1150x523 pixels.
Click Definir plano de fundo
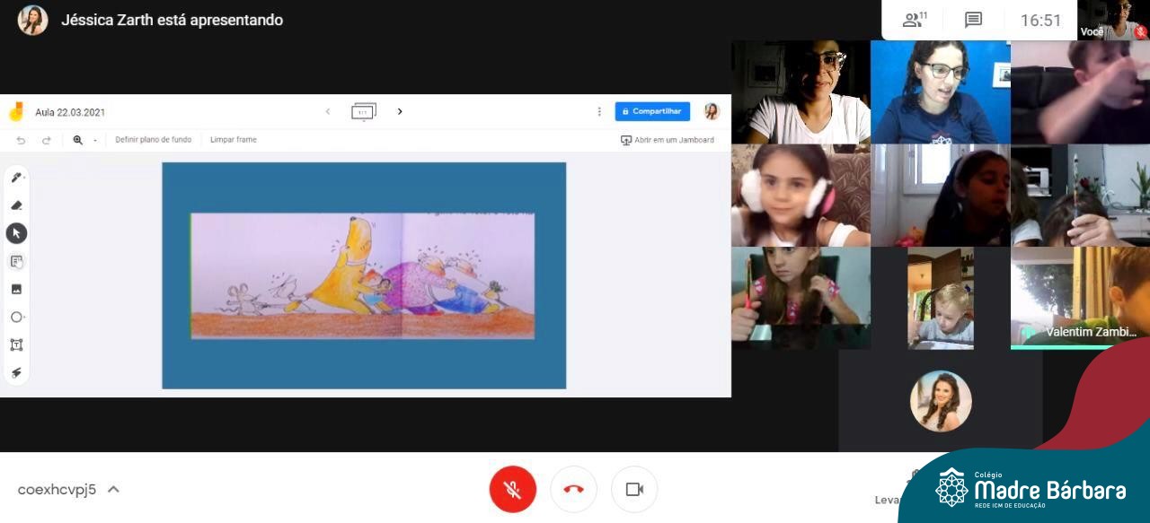click(x=153, y=140)
